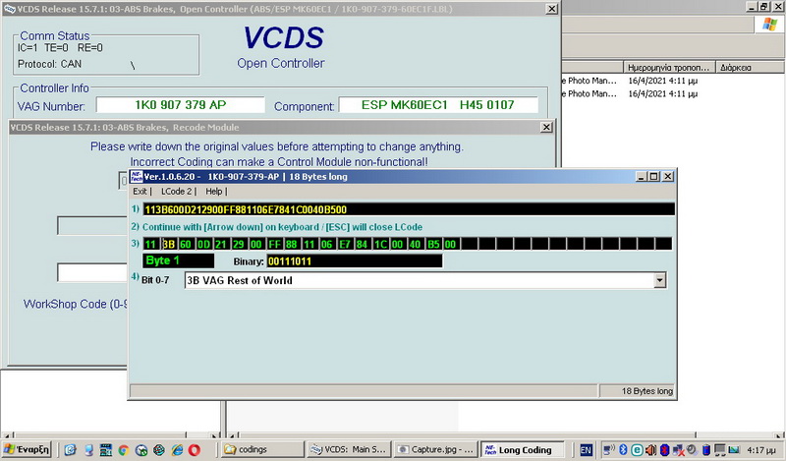Image resolution: width=786 pixels, height=461 pixels.
Task: Open the ESET antivirus tray icon
Action: click(637, 450)
